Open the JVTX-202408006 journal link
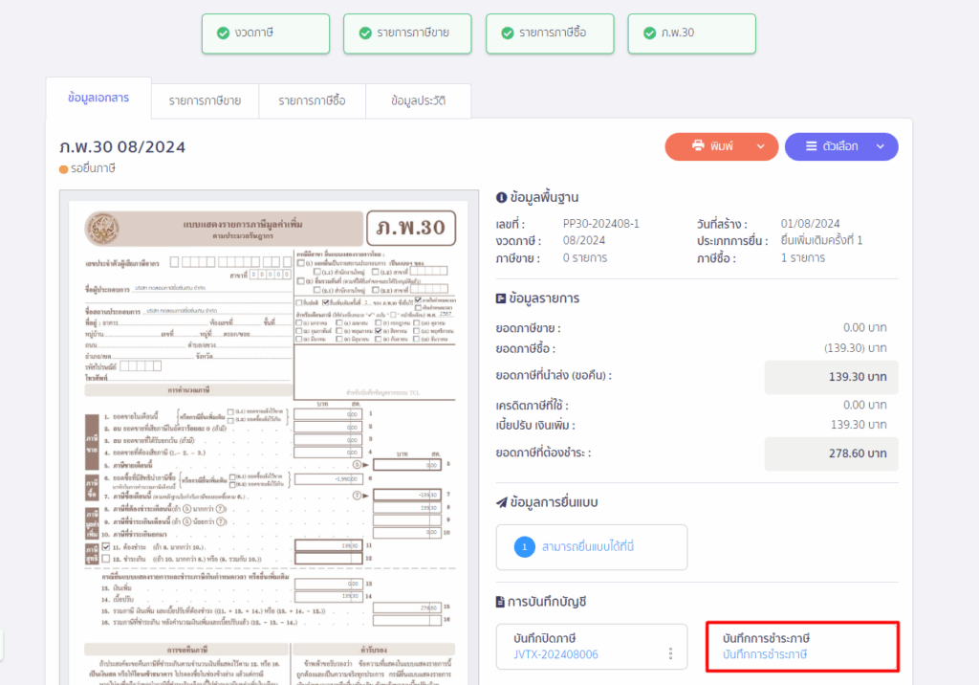The image size is (979, 685). (555, 654)
